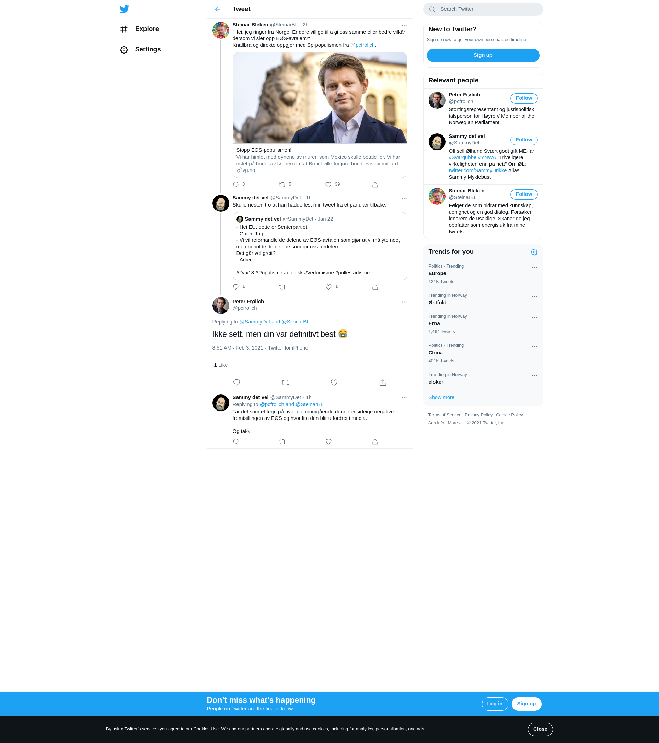Open Twitter for iPhone source link

point(288,348)
